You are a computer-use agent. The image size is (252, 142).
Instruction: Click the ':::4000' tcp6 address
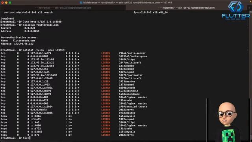point(35,125)
